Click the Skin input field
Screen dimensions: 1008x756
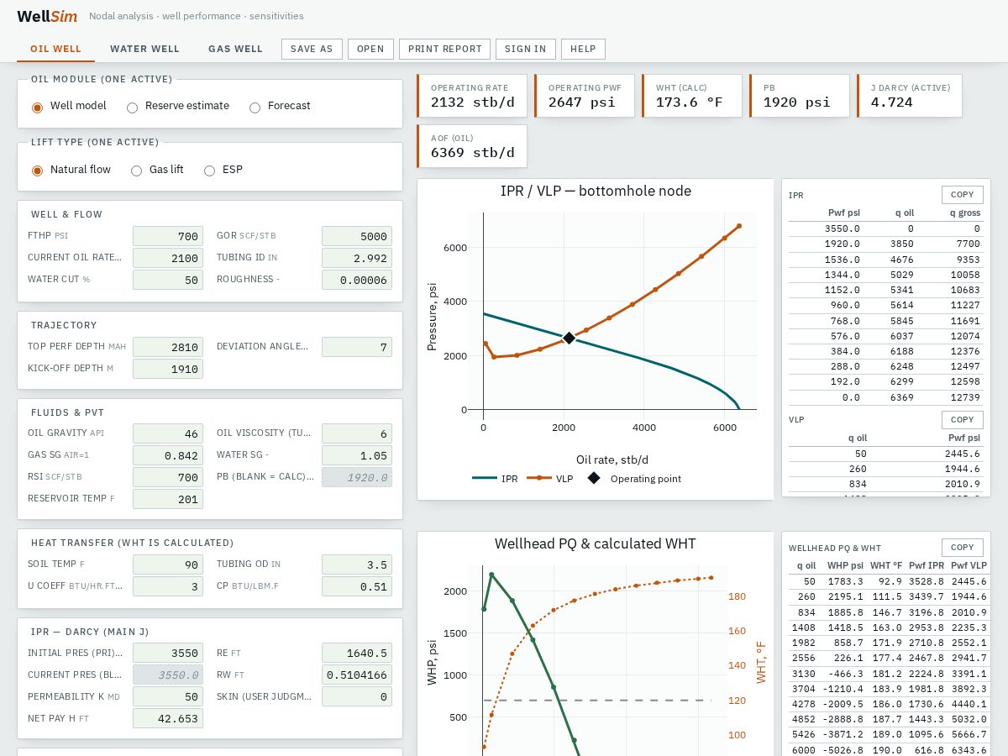[x=357, y=696]
